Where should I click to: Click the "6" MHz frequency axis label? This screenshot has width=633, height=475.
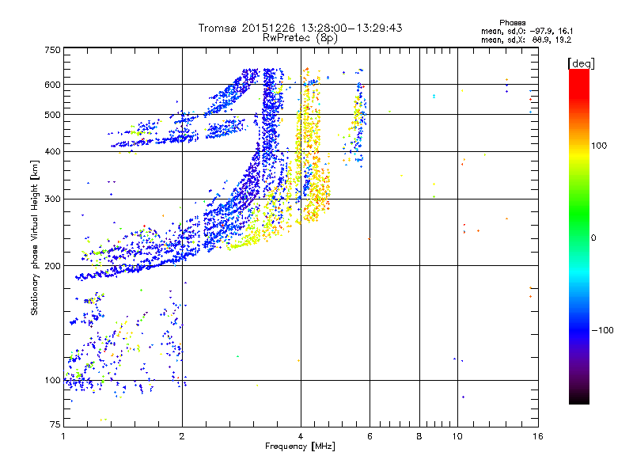click(x=370, y=436)
